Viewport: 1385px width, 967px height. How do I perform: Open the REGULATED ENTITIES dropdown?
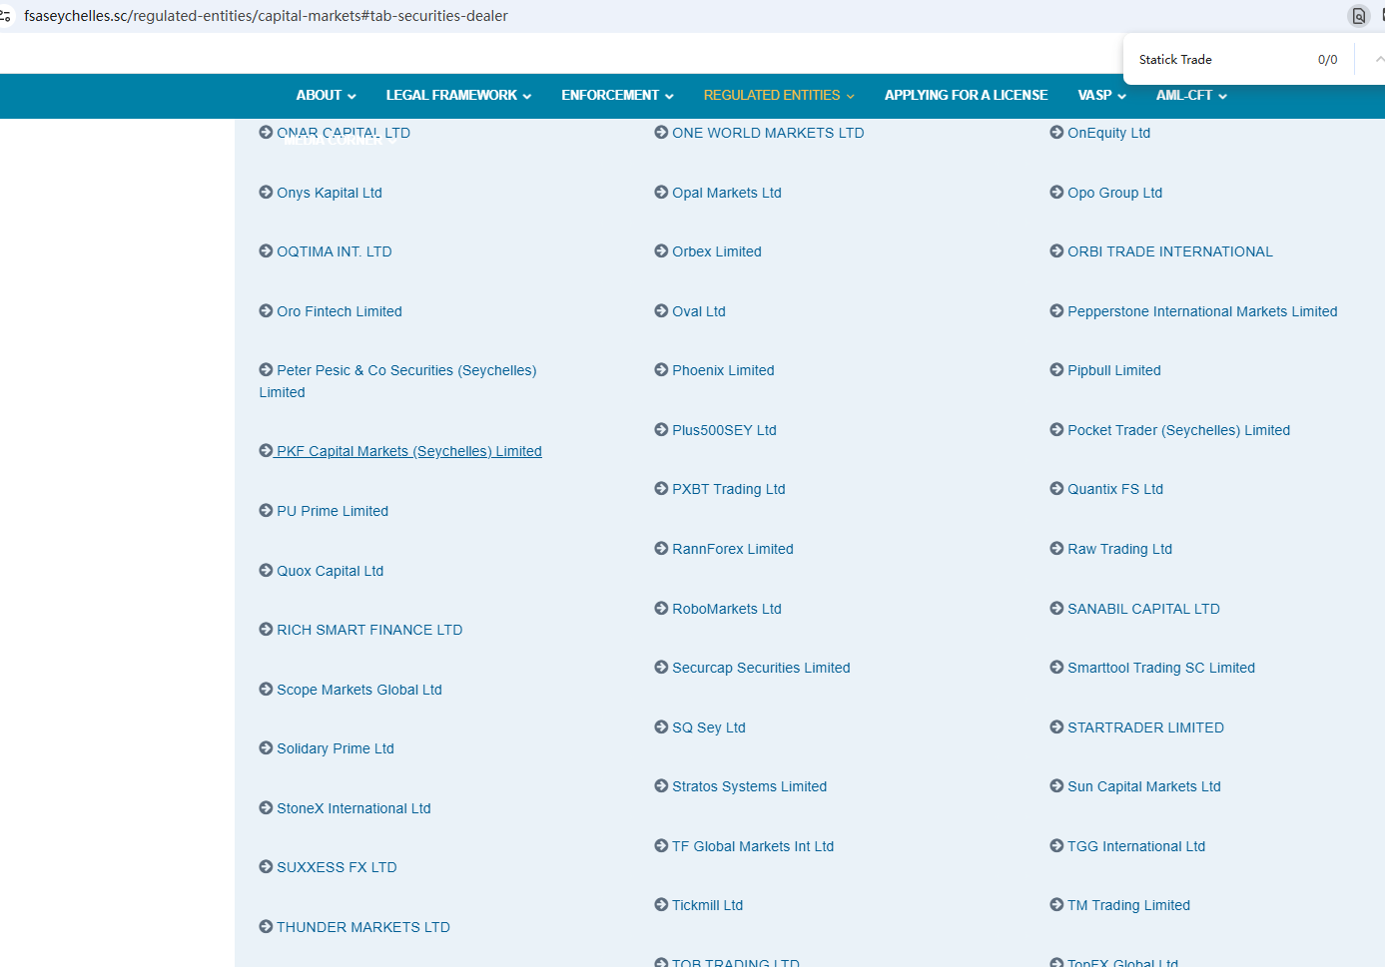click(779, 95)
